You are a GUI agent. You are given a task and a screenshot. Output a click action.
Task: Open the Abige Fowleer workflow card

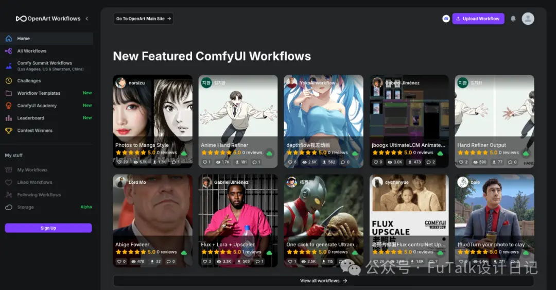point(152,220)
